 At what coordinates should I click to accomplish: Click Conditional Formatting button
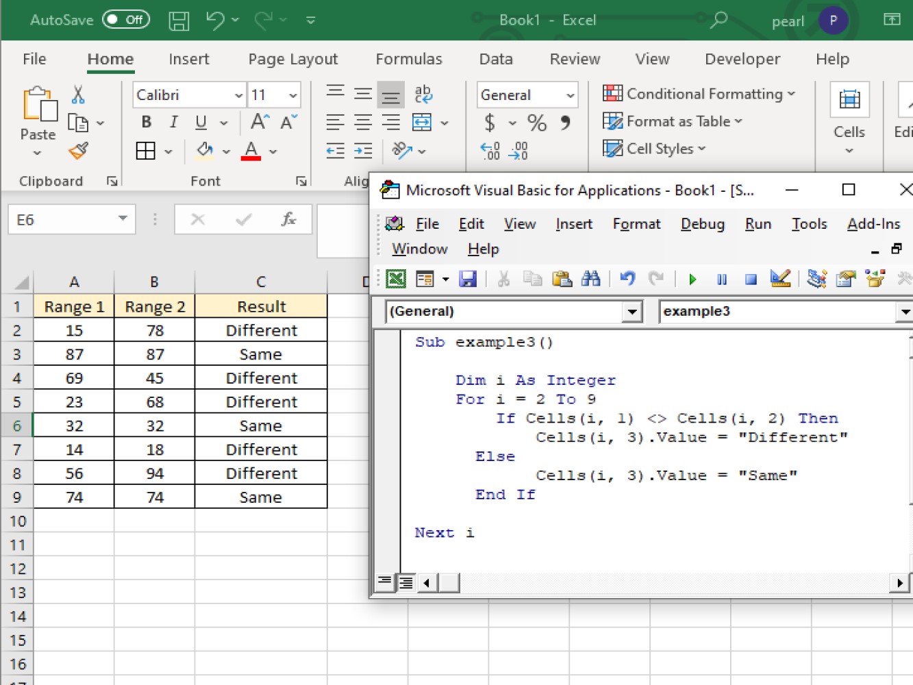699,94
